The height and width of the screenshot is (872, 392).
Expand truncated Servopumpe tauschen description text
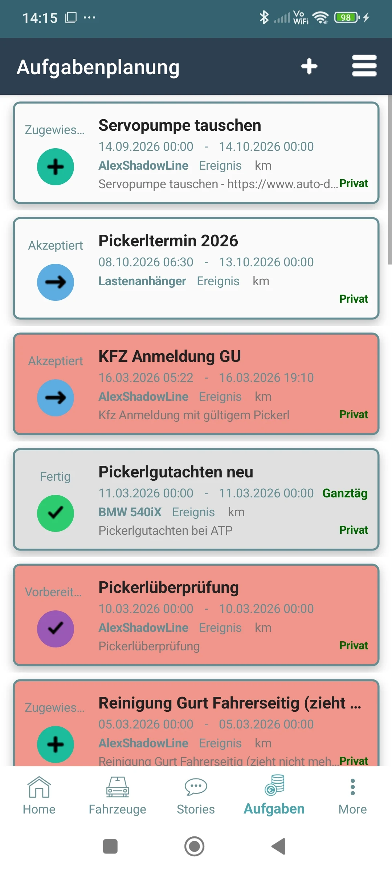(x=219, y=184)
